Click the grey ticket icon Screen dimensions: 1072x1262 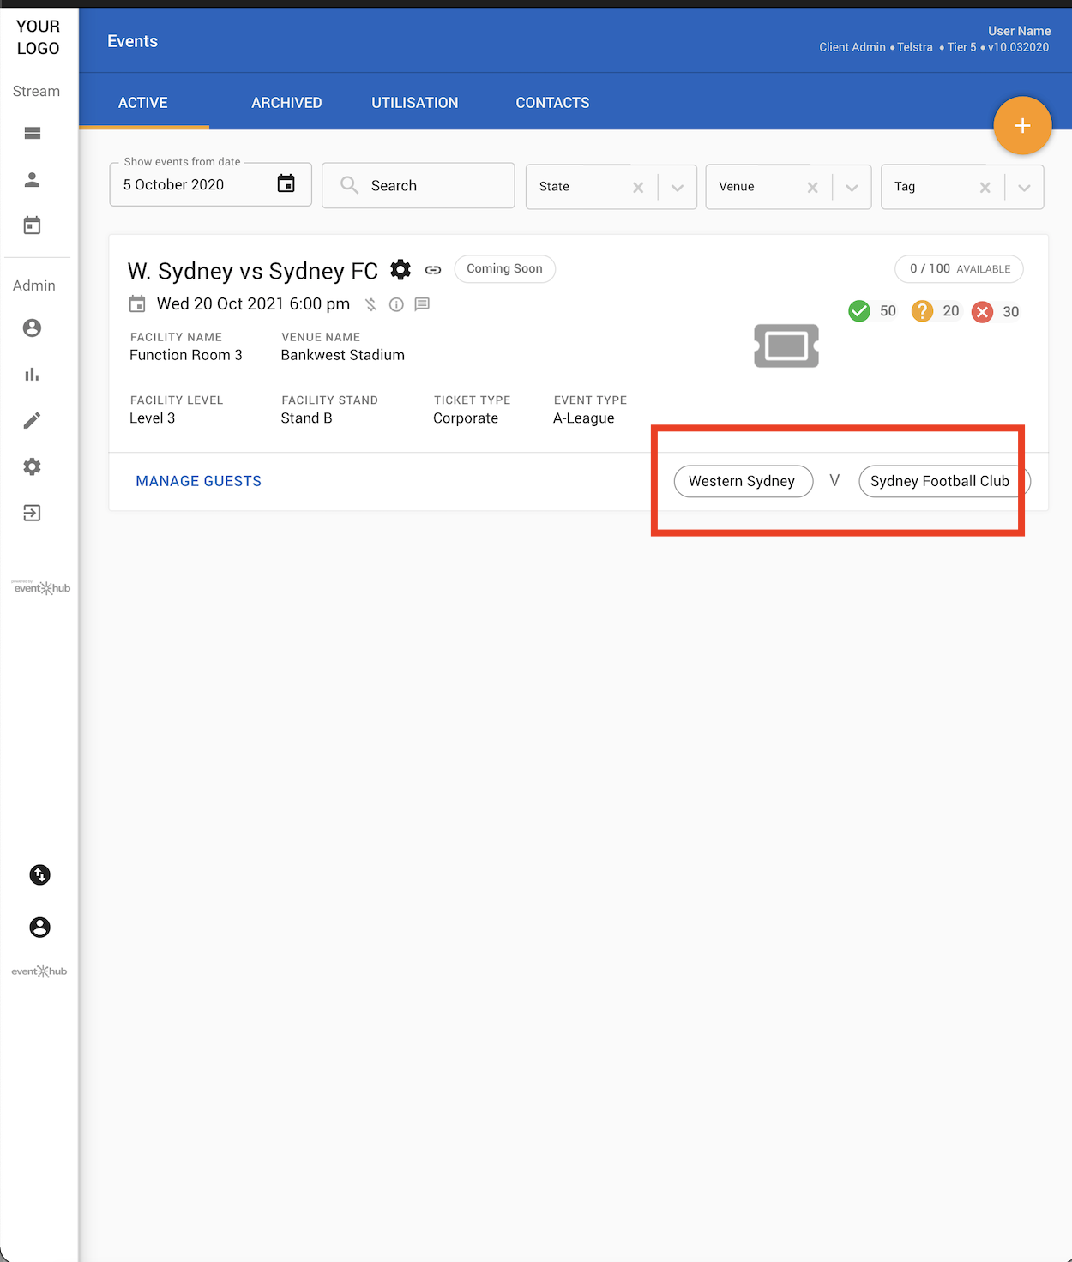786,346
